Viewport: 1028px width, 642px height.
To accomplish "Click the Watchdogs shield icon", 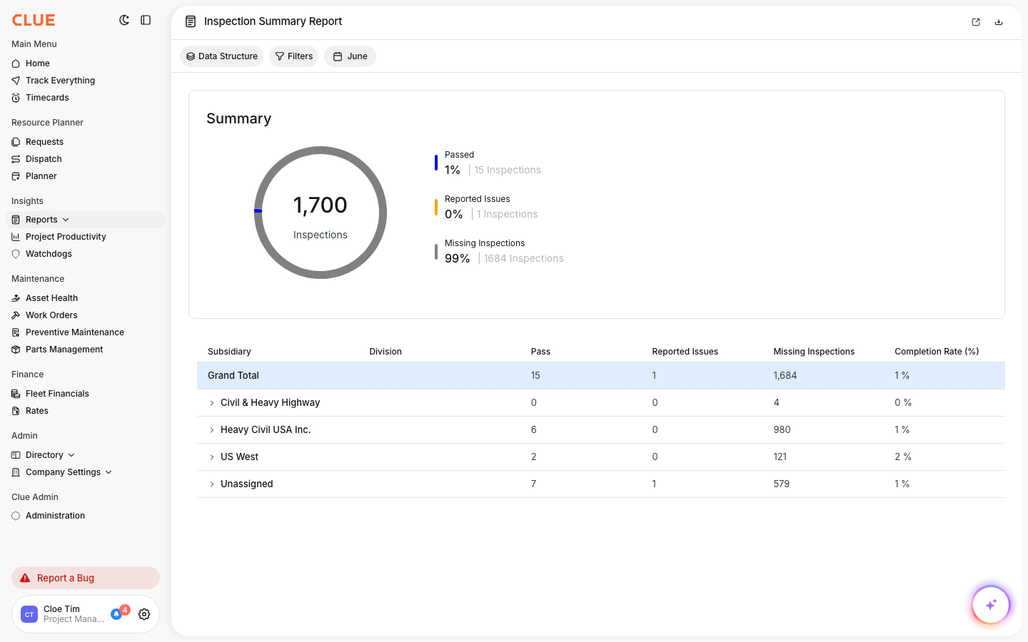I will [16, 254].
